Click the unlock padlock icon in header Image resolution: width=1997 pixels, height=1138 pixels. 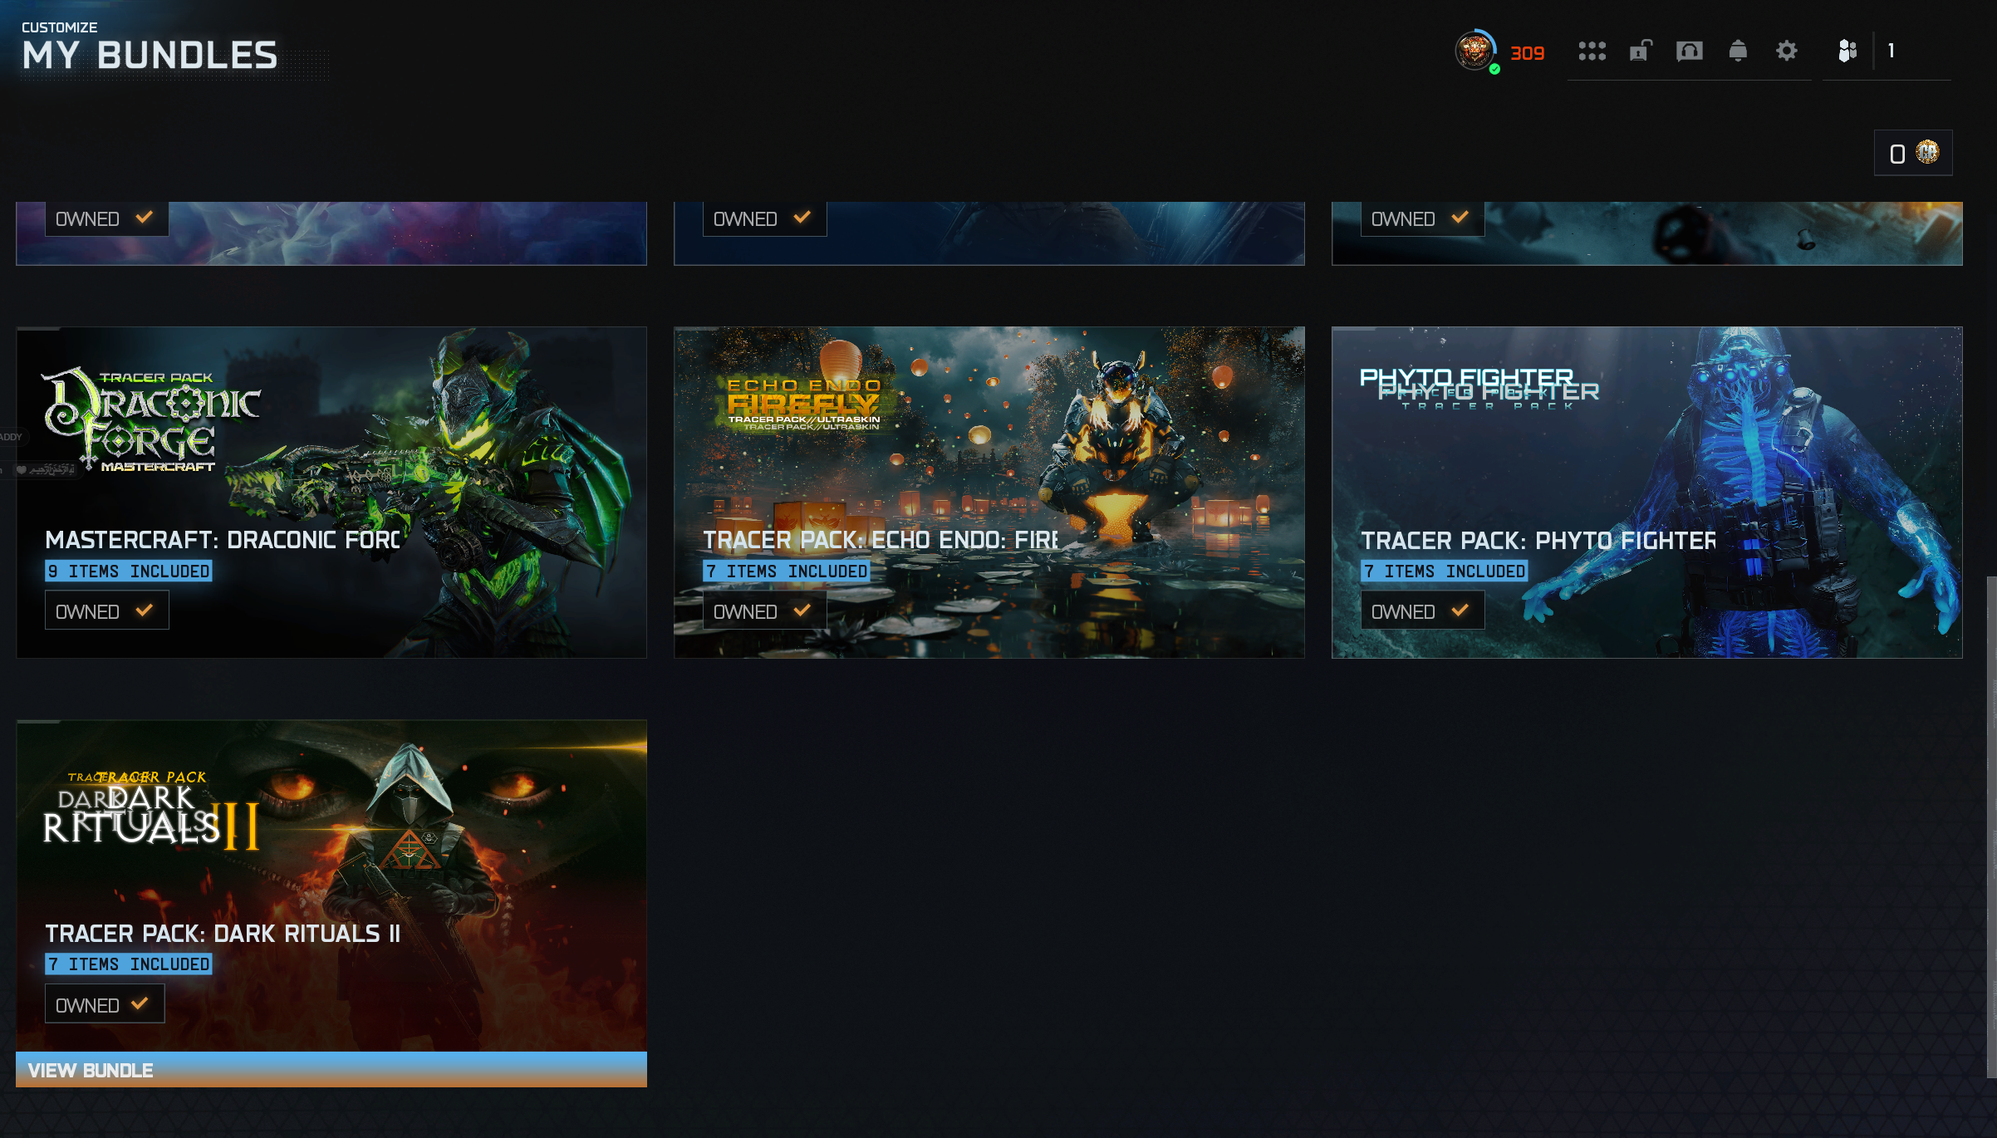1641,51
